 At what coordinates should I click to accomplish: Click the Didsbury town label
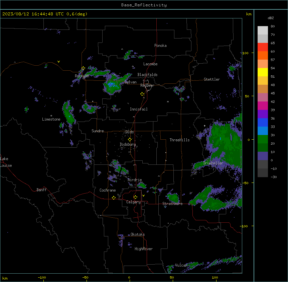tap(128, 144)
